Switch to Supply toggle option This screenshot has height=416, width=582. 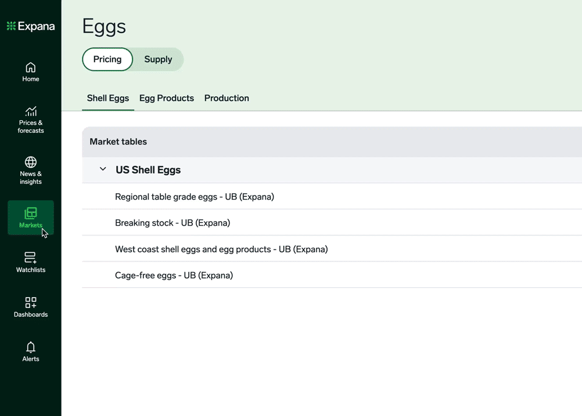click(158, 59)
